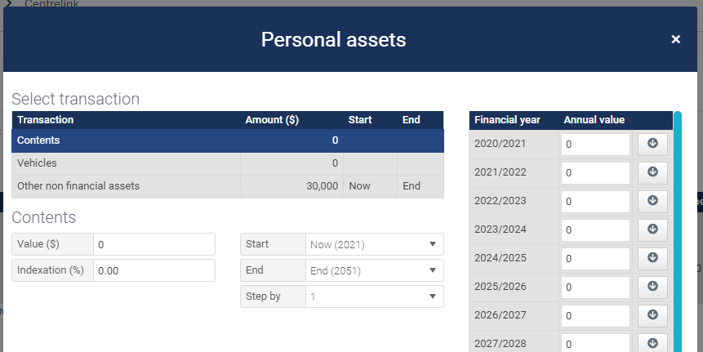703x352 pixels.
Task: Click the 2024/2025 down-arrow icon
Action: [x=652, y=258]
